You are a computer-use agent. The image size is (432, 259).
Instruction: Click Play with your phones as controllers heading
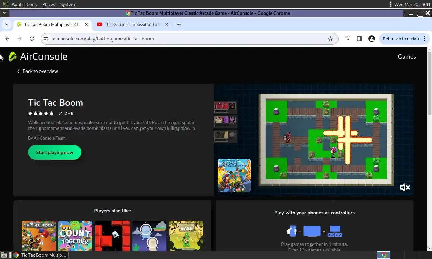315,213
